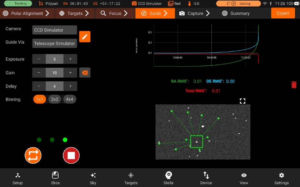Select 1x1 binning
The height and width of the screenshot is (187, 300).
(x=40, y=99)
